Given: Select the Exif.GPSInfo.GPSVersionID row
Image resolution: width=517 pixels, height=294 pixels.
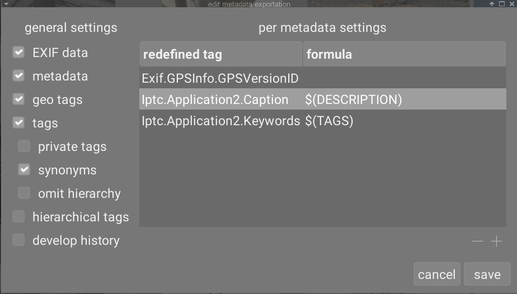Looking at the screenshot, I should pos(323,78).
